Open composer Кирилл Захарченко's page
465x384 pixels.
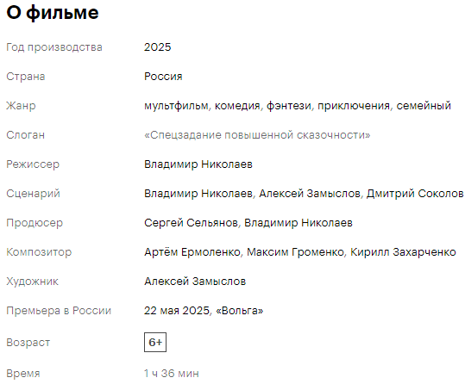[x=403, y=252]
